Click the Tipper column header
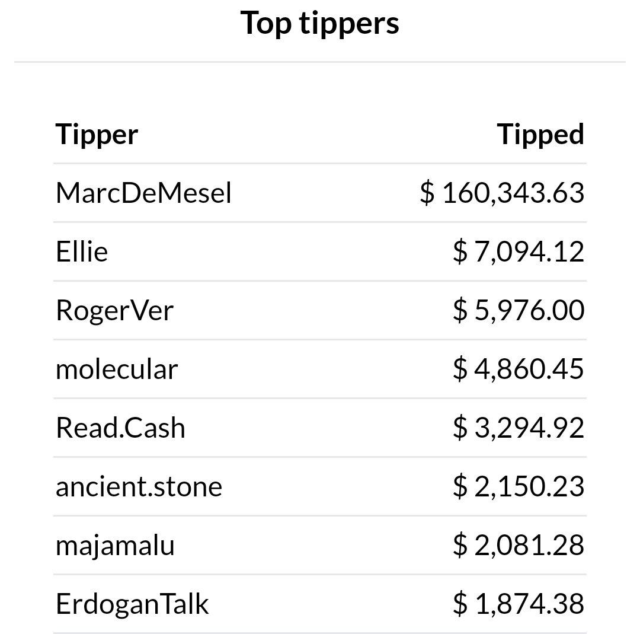The image size is (640, 634). (x=97, y=135)
